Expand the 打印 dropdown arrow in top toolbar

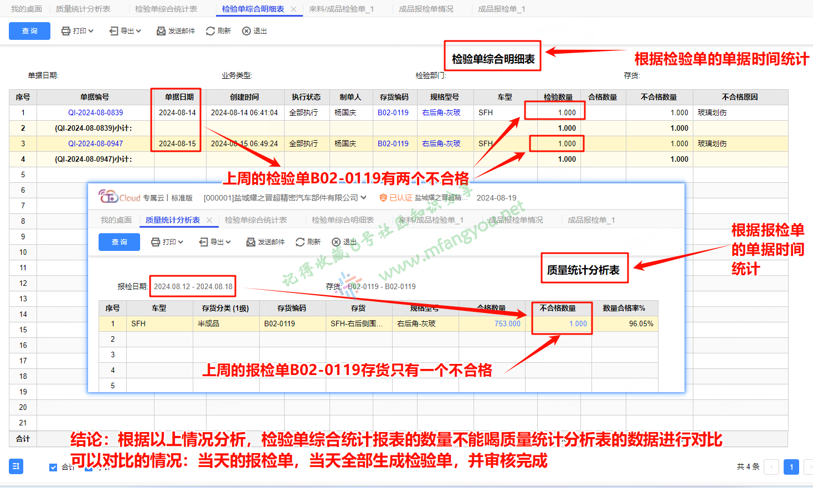coord(91,31)
